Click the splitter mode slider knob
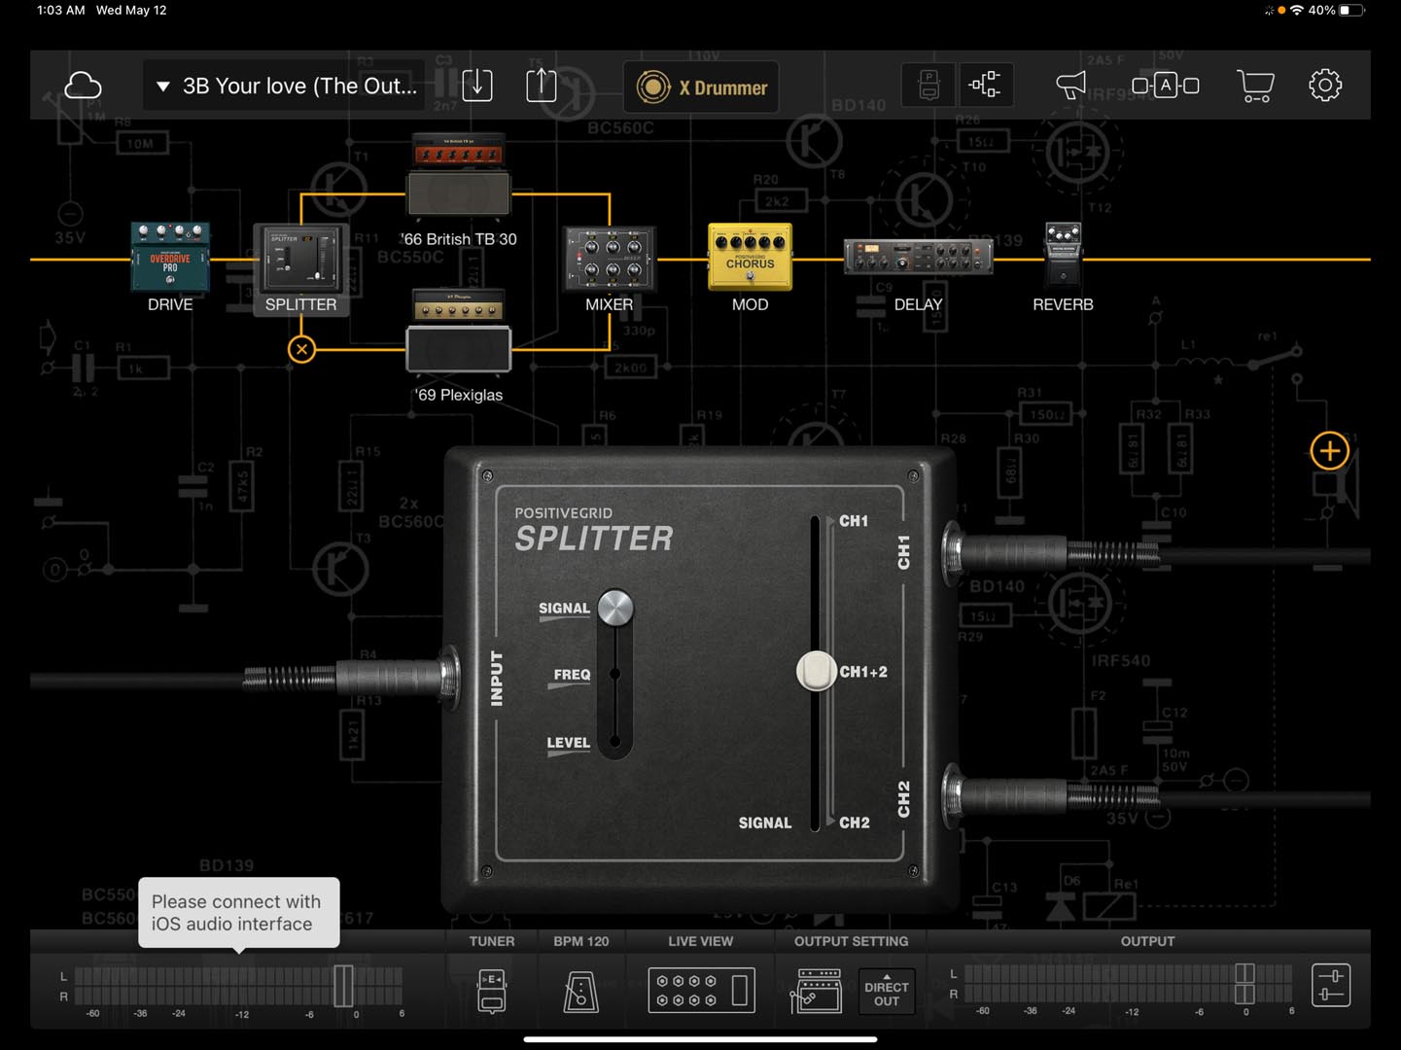Image resolution: width=1401 pixels, height=1050 pixels. click(615, 608)
